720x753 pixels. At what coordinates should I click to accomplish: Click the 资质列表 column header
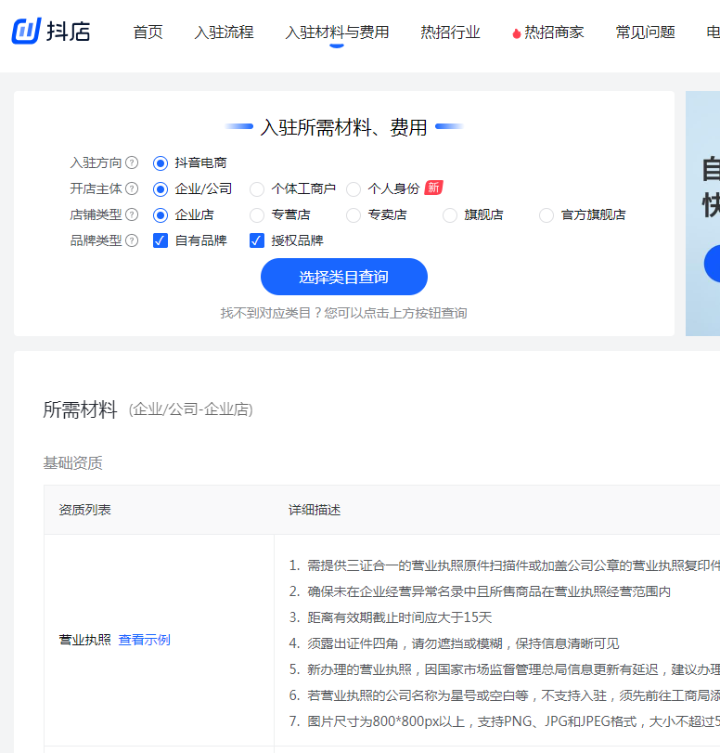[x=85, y=510]
